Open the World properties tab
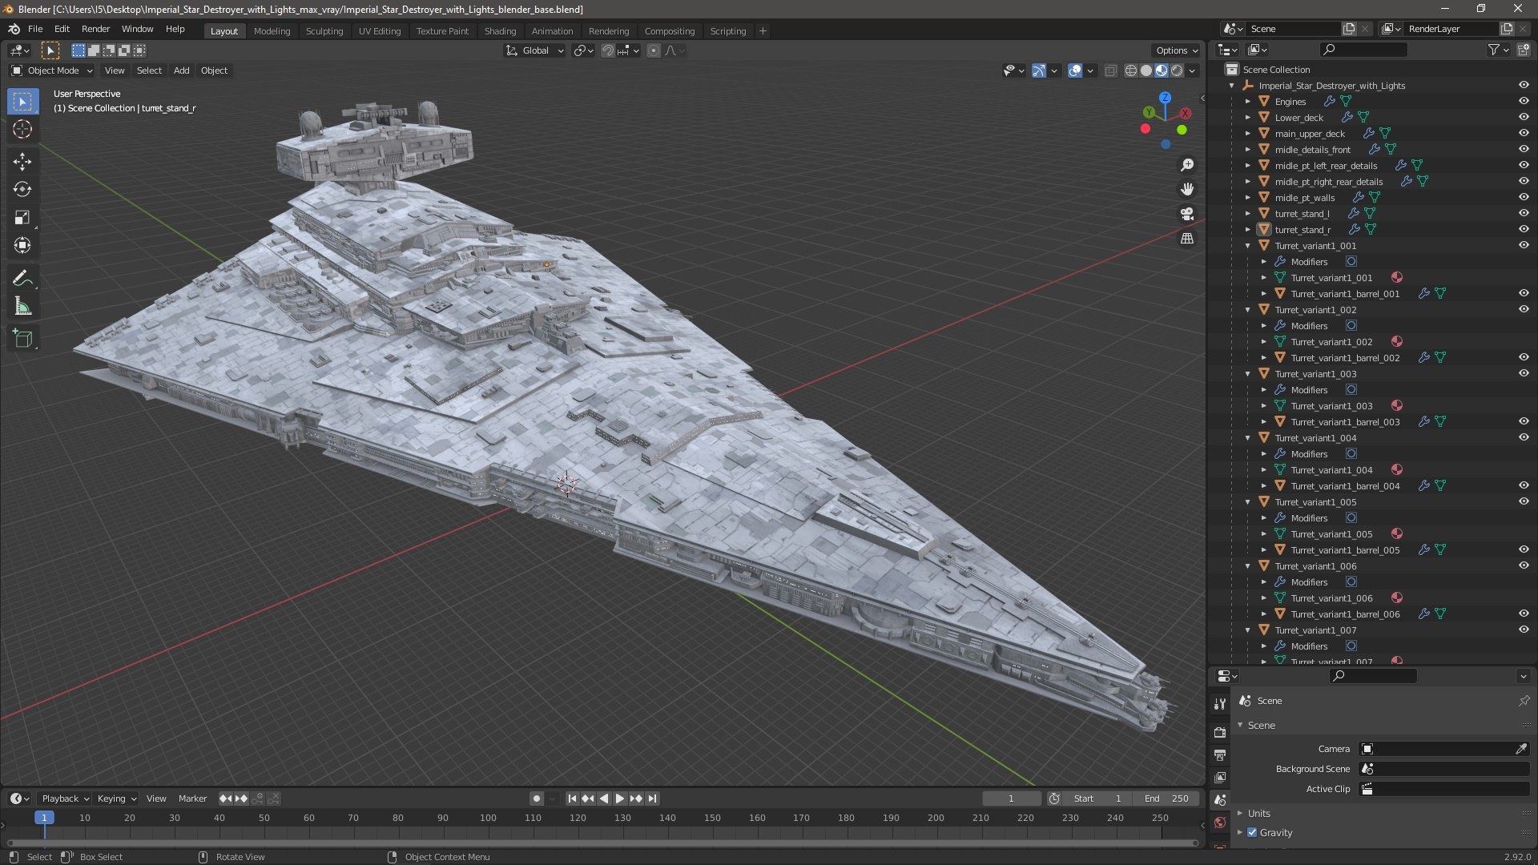The height and width of the screenshot is (865, 1538). pos(1220,822)
